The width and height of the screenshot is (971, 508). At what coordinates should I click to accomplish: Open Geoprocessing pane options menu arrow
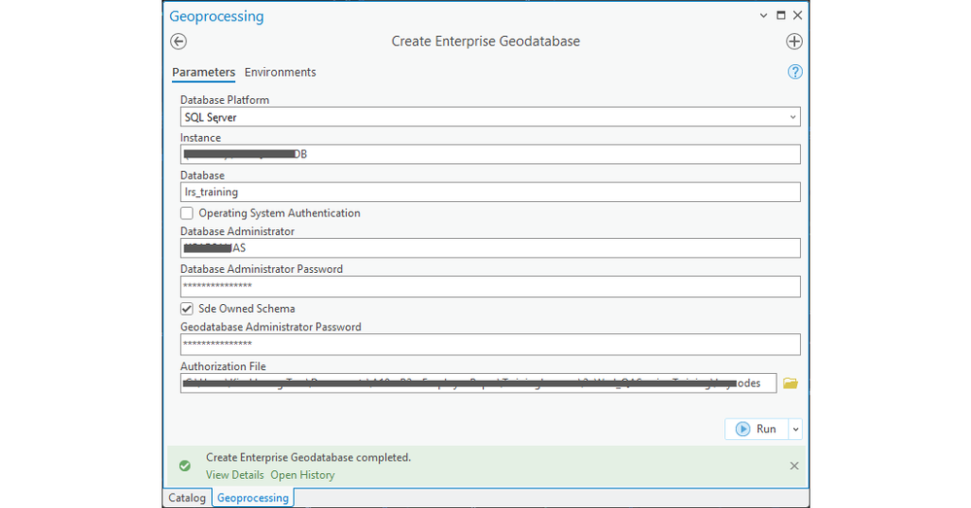763,16
